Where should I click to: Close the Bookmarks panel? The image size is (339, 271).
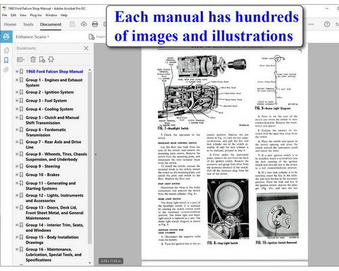[86, 48]
